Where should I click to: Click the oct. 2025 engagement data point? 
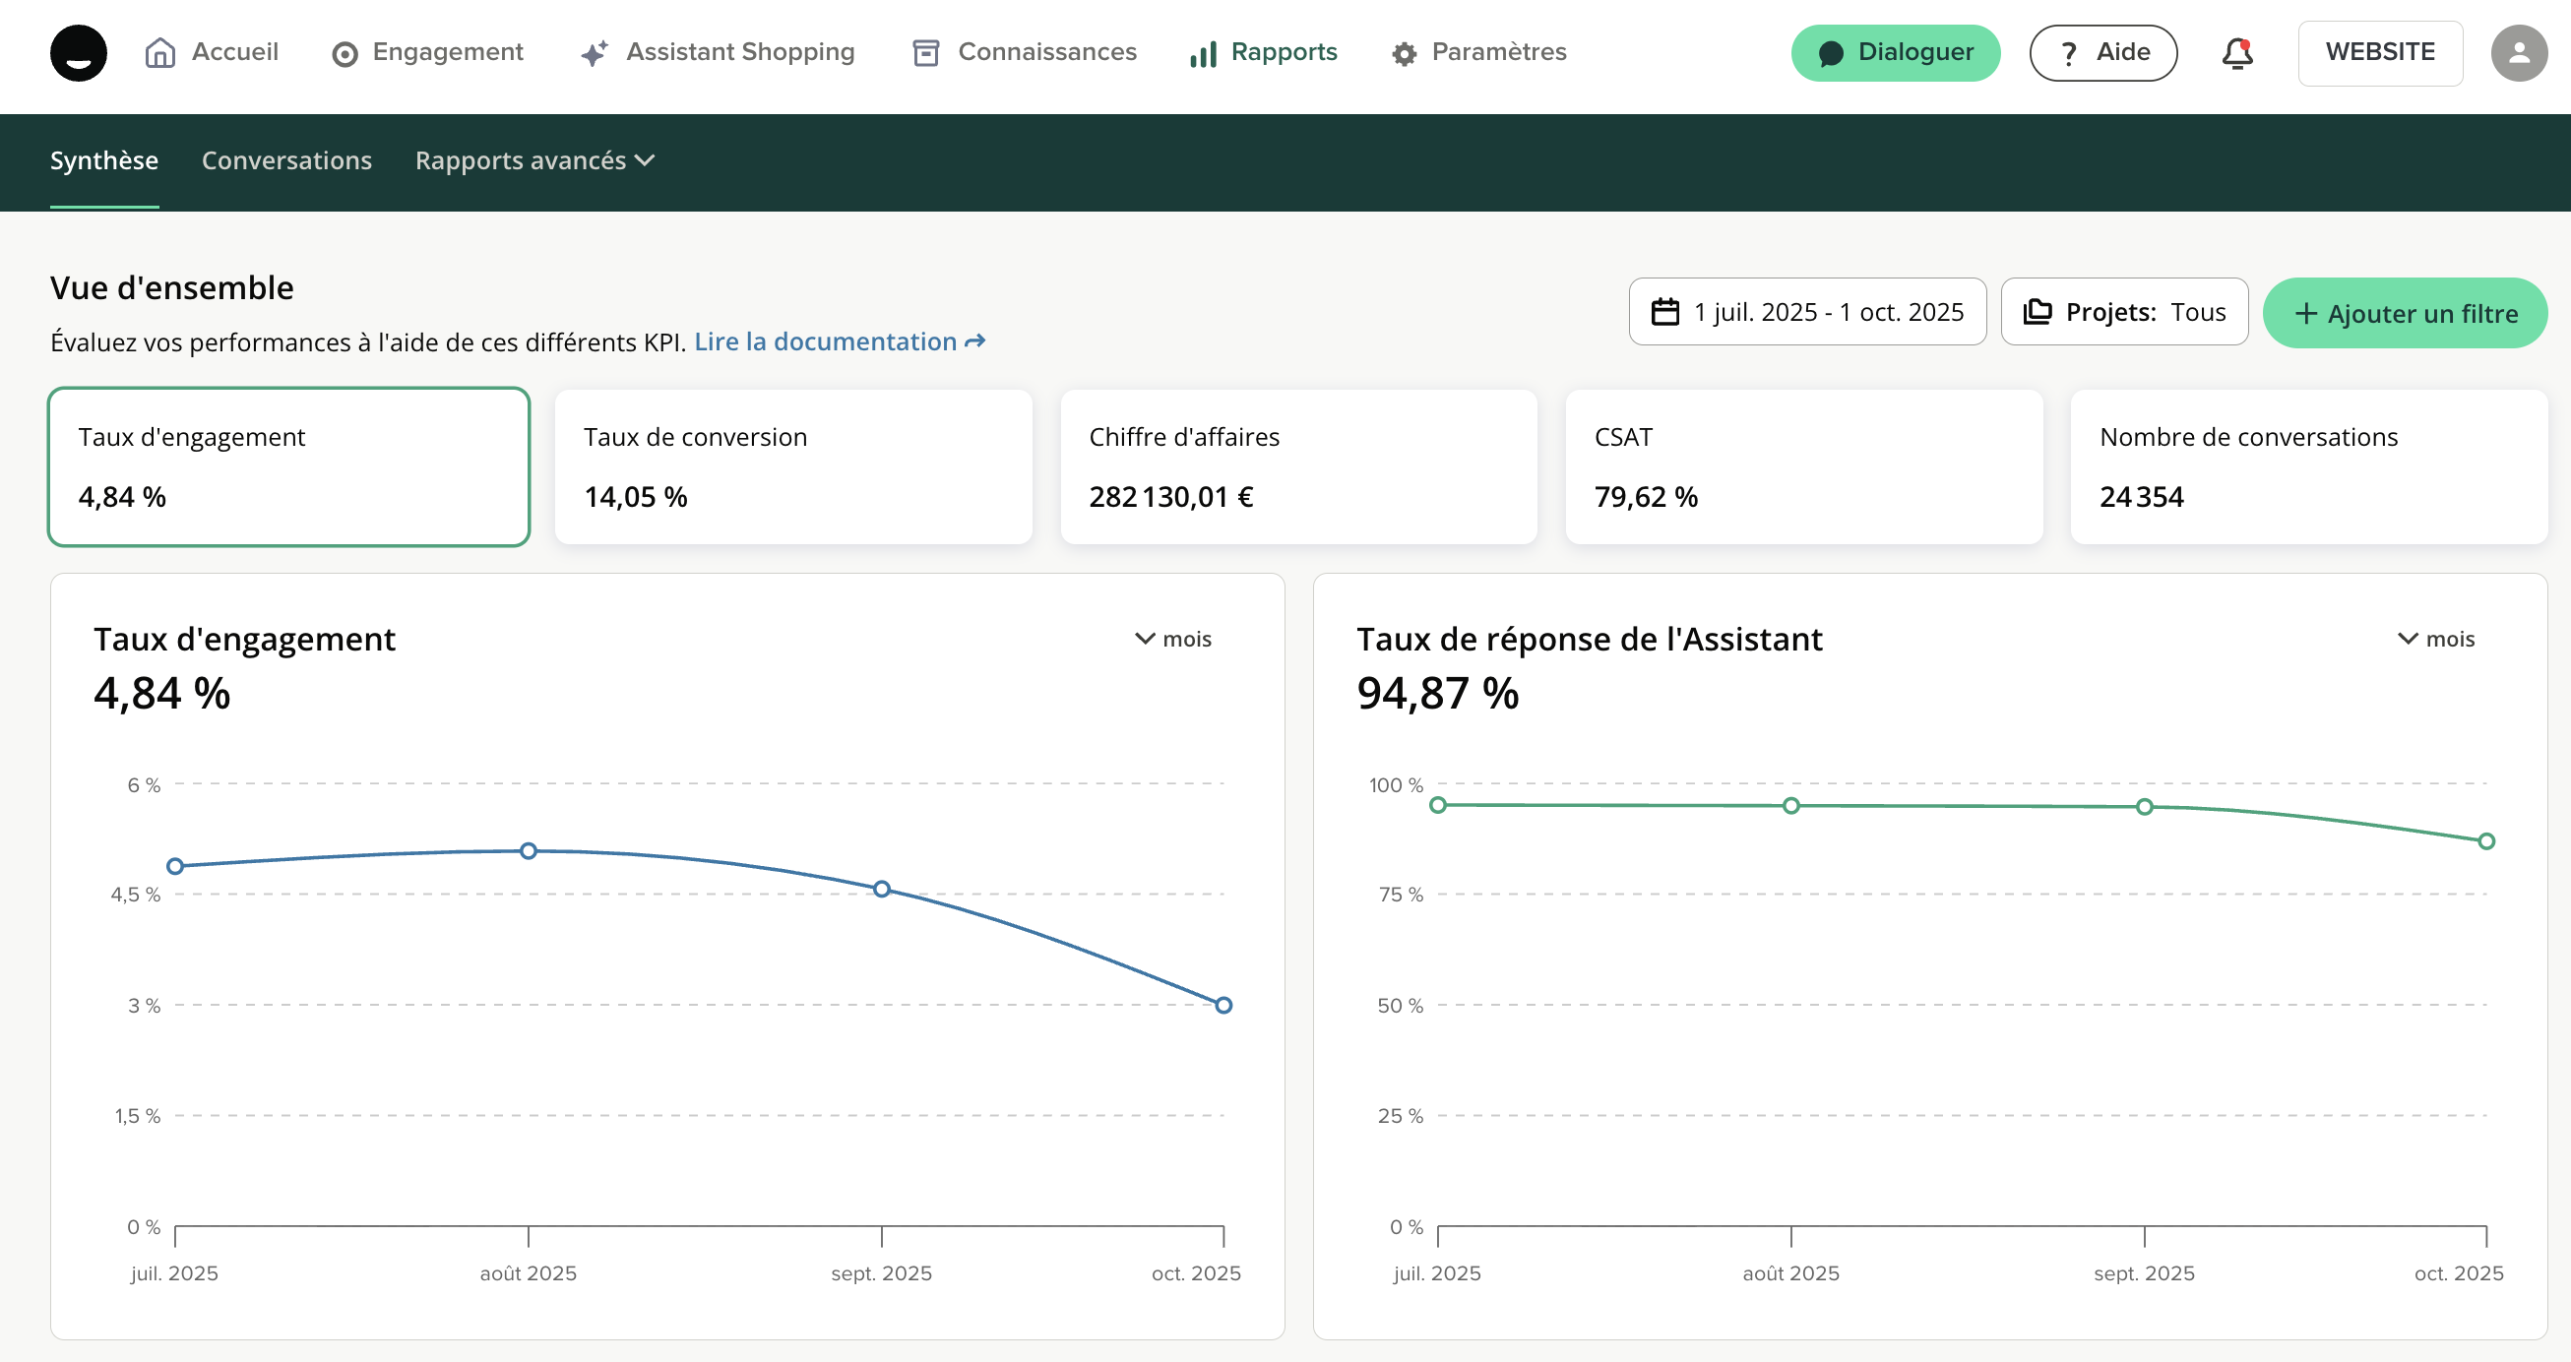pos(1223,1005)
